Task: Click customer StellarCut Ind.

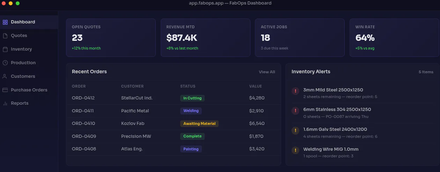Action: point(137,98)
